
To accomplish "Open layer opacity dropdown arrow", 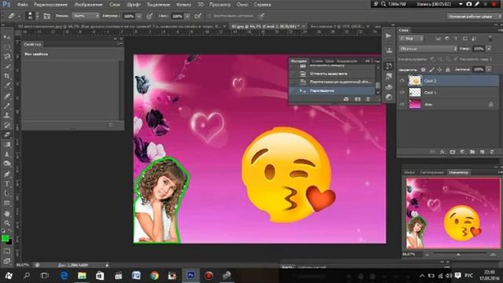I will 489,49.
